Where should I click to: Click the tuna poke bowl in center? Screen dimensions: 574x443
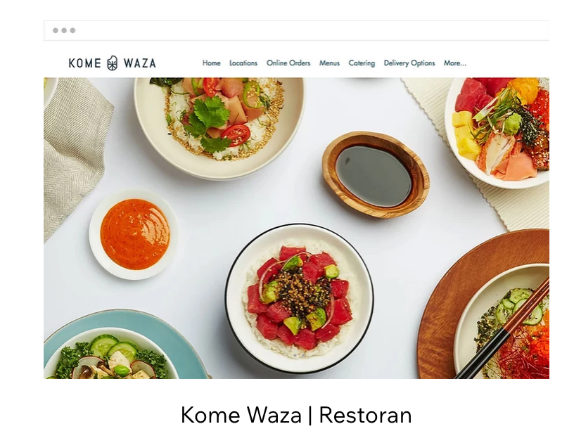click(x=300, y=298)
